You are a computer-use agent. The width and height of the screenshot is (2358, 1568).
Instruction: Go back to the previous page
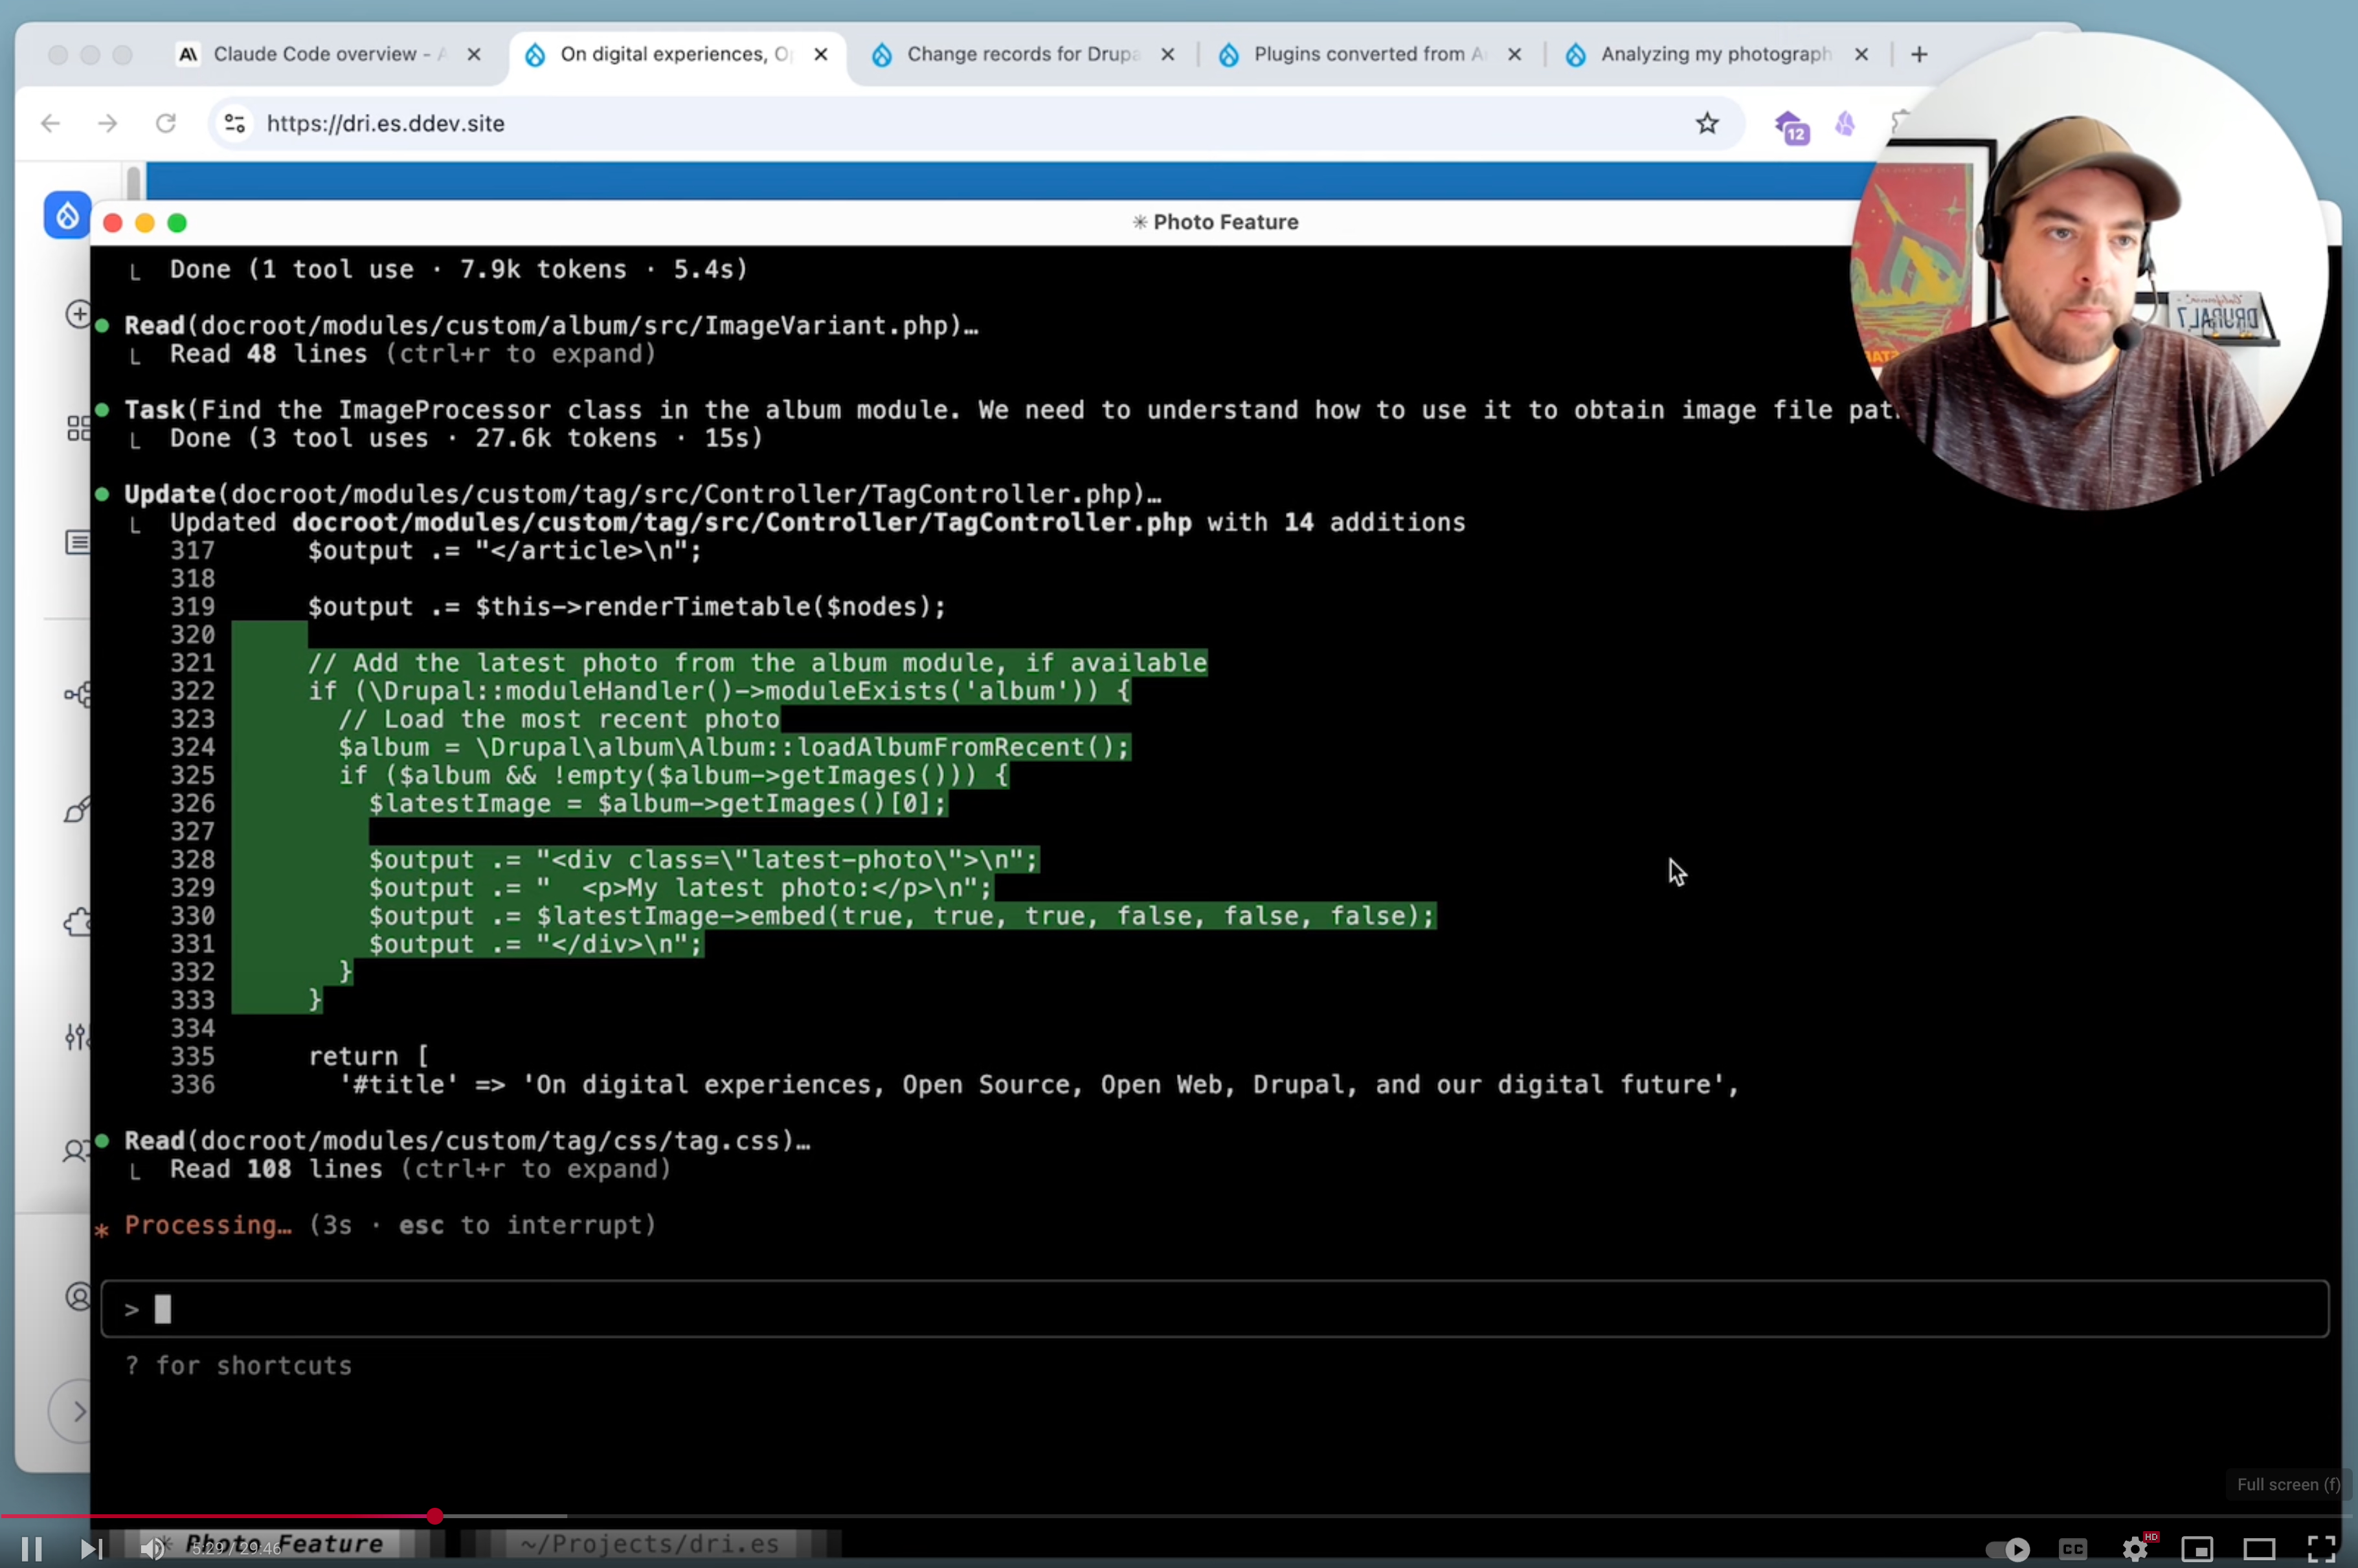[50, 123]
